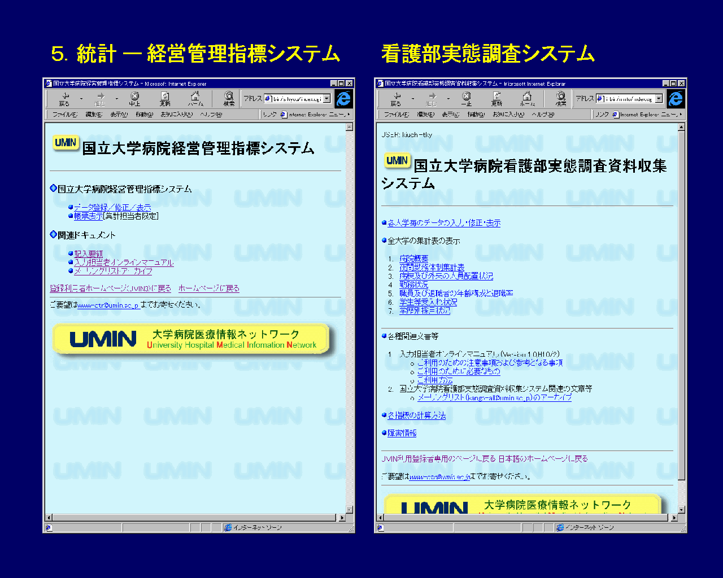Open the ファイル(F) menu in the left browser
Image resolution: width=723 pixels, height=578 pixels.
click(64, 115)
